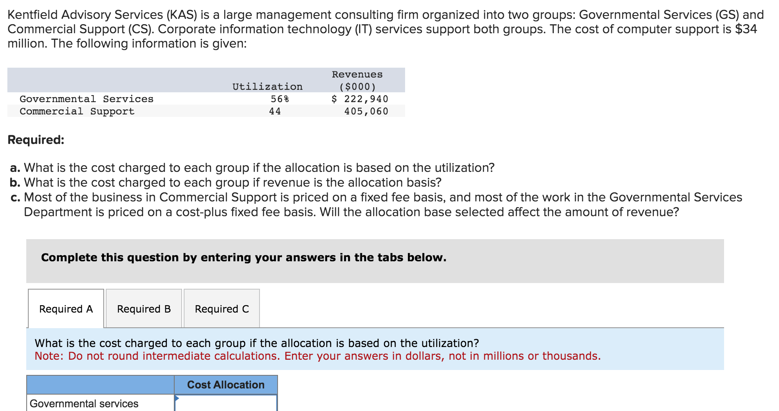Screen dimensions: 779x411
Task: Switch to the Required B tab
Action: 143,309
